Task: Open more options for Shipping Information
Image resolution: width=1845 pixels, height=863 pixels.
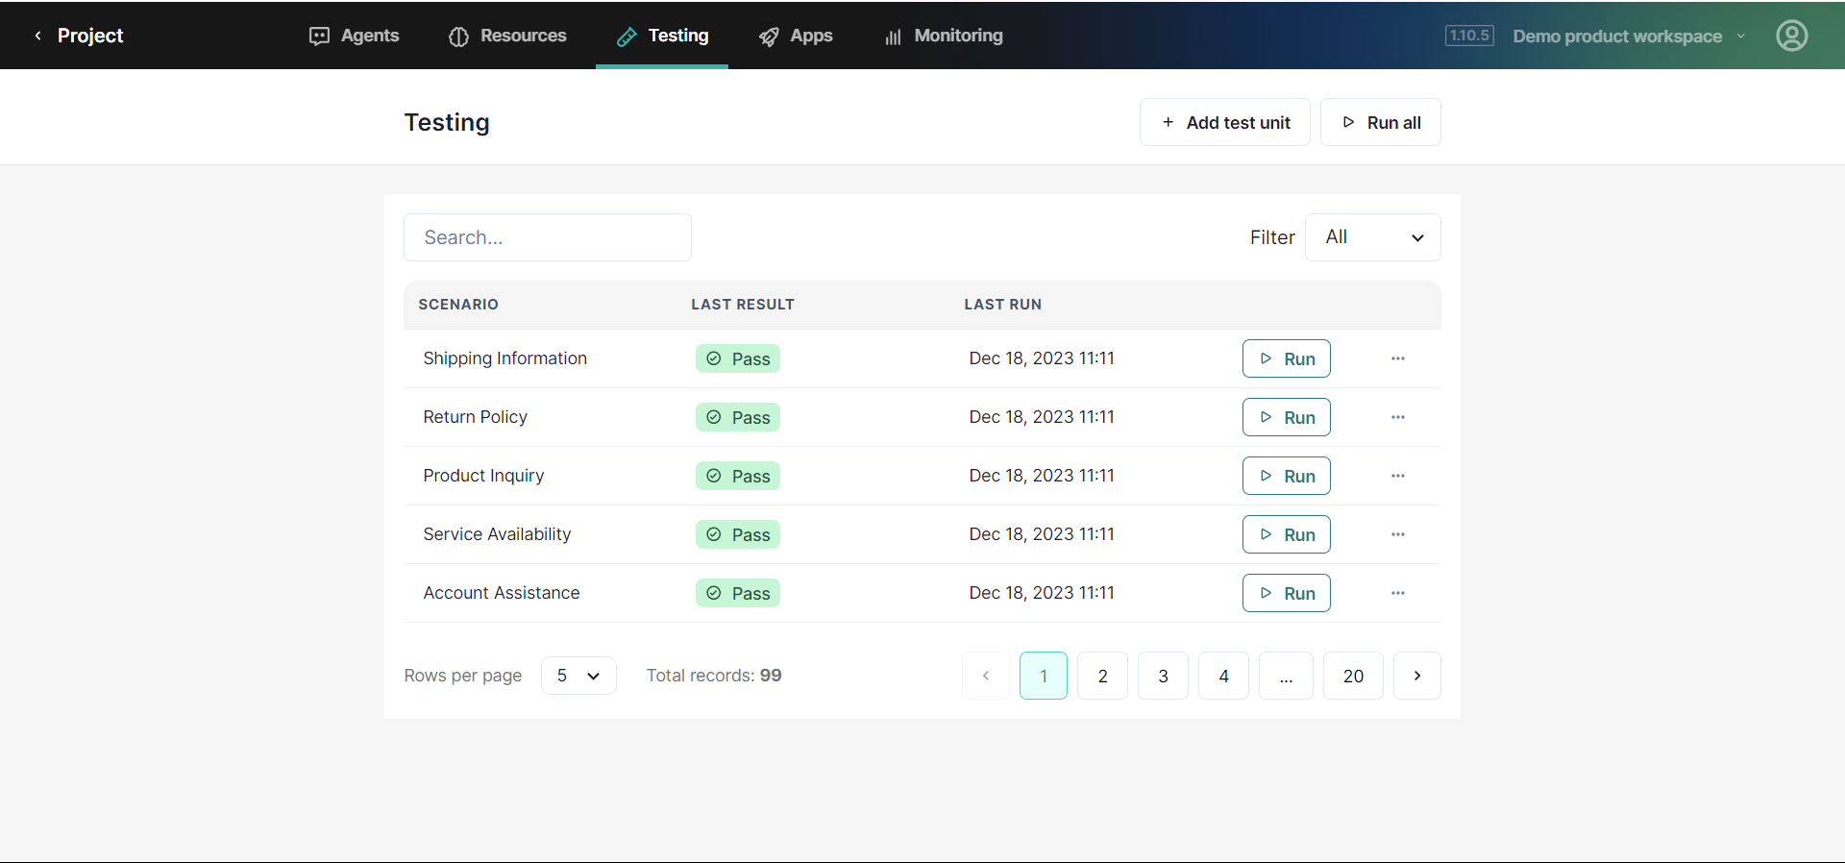Action: click(1397, 358)
